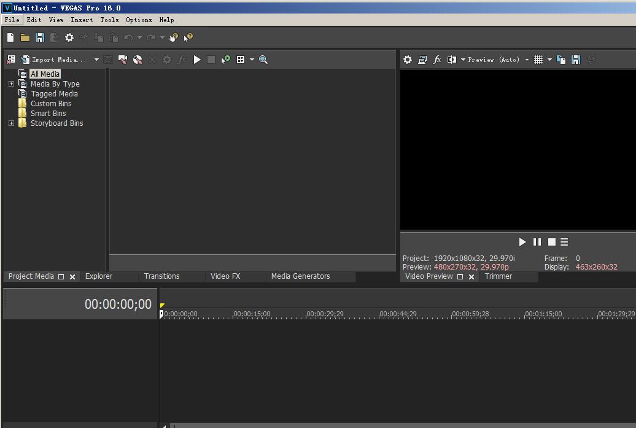Viewport: 636px width, 428px height.
Task: Open the Options menu
Action: pos(139,20)
